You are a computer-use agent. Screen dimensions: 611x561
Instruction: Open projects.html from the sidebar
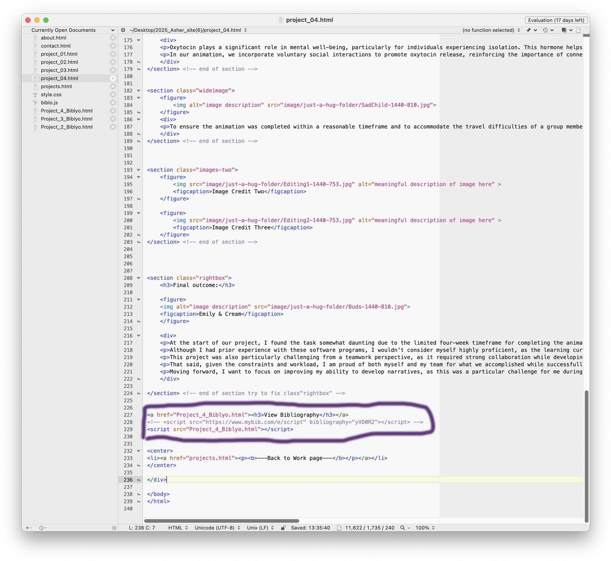[56, 86]
